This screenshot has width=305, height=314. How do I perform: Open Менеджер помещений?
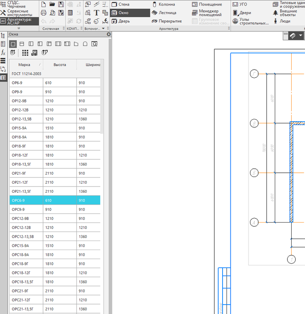pyautogui.click(x=207, y=13)
